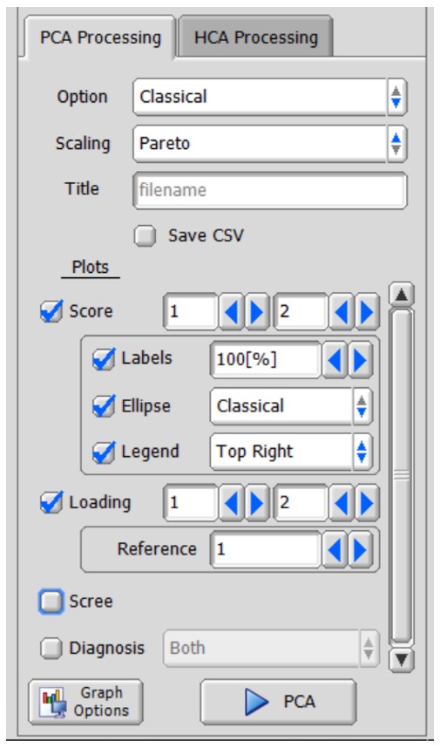Uncheck the Ellipse checkbox
This screenshot has width=440, height=748.
click(x=104, y=406)
